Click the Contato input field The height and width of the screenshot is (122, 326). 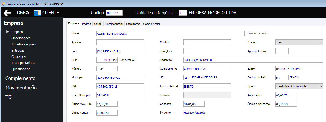coord(207,42)
